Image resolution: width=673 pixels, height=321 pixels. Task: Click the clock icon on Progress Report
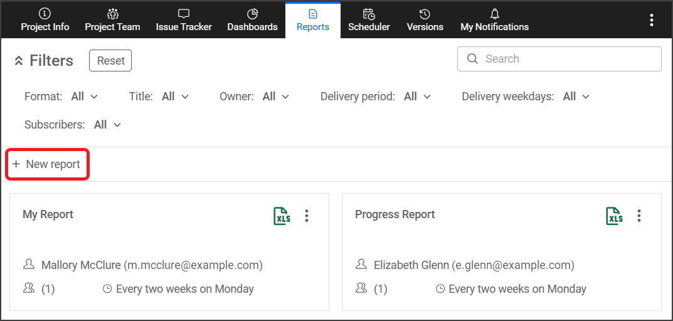(x=440, y=289)
